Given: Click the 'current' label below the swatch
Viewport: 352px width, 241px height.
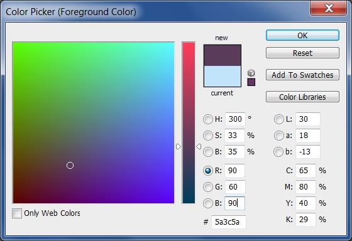Looking at the screenshot, I should (x=222, y=93).
